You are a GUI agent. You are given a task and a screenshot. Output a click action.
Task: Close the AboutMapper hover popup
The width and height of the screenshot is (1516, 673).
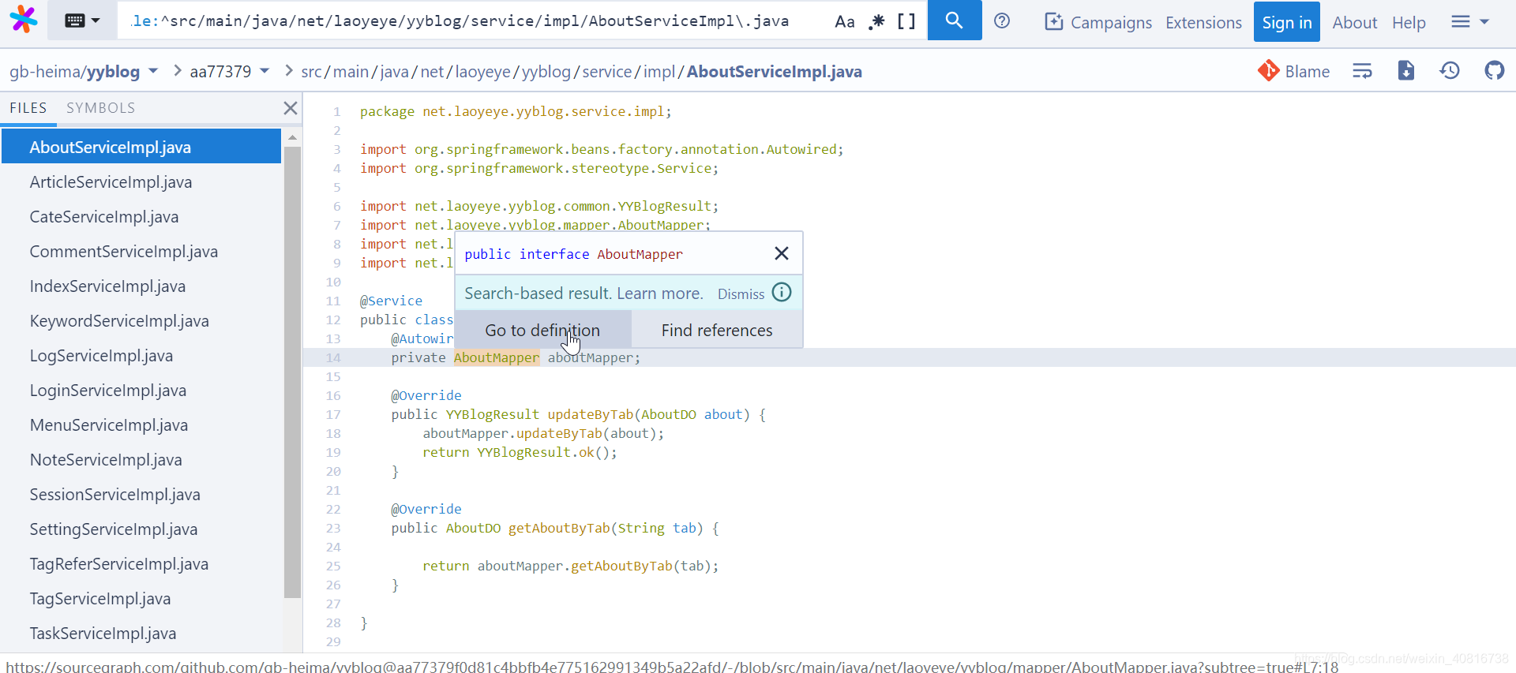(x=781, y=253)
